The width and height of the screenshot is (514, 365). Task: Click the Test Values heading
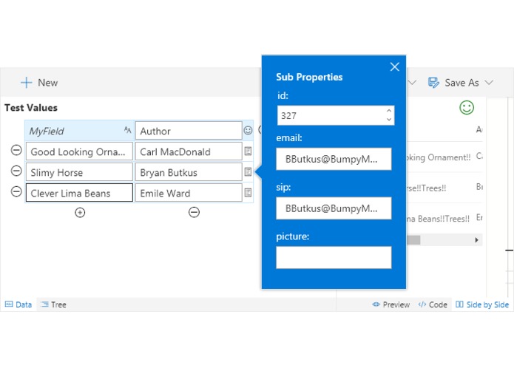[31, 107]
